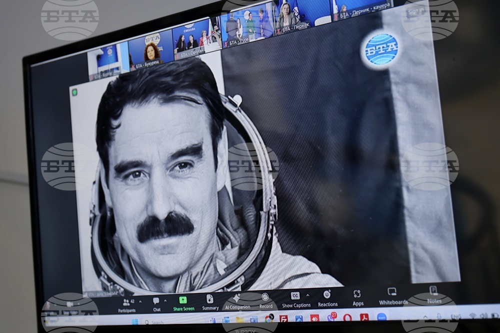The width and height of the screenshot is (500, 333).
Task: Open AnyDesk from the taskbar
Action: 314,317
